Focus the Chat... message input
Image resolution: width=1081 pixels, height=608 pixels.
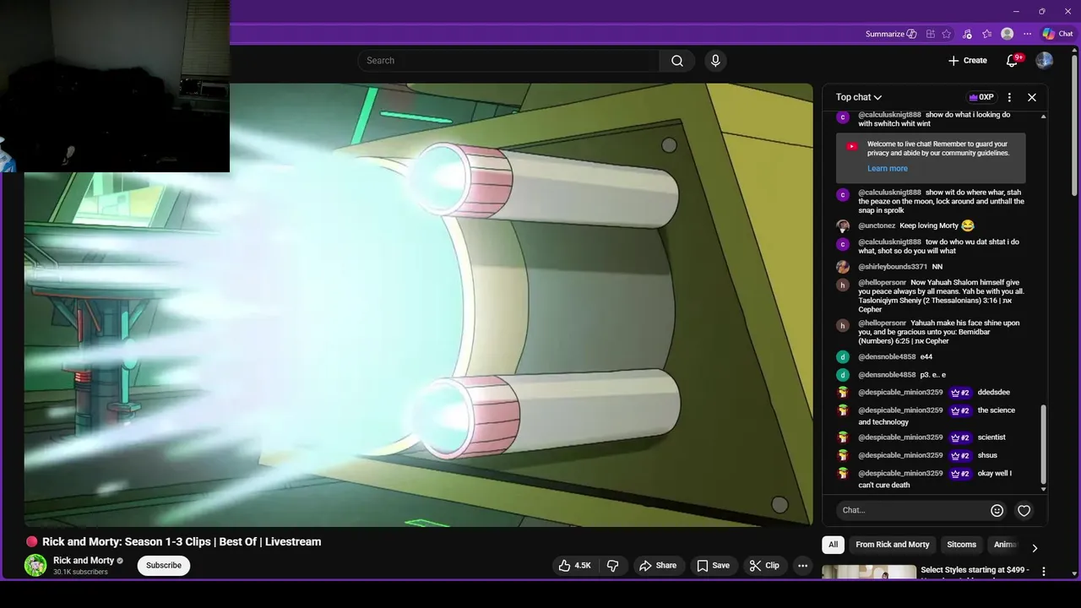912,510
